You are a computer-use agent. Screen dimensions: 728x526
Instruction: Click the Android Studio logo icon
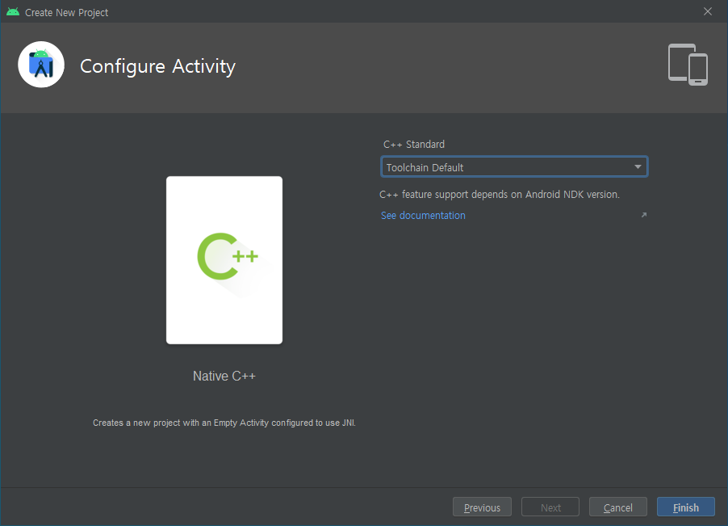pos(41,65)
